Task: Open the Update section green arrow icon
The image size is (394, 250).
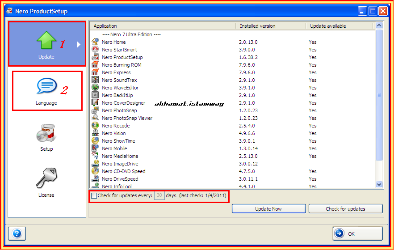Action: [46, 40]
